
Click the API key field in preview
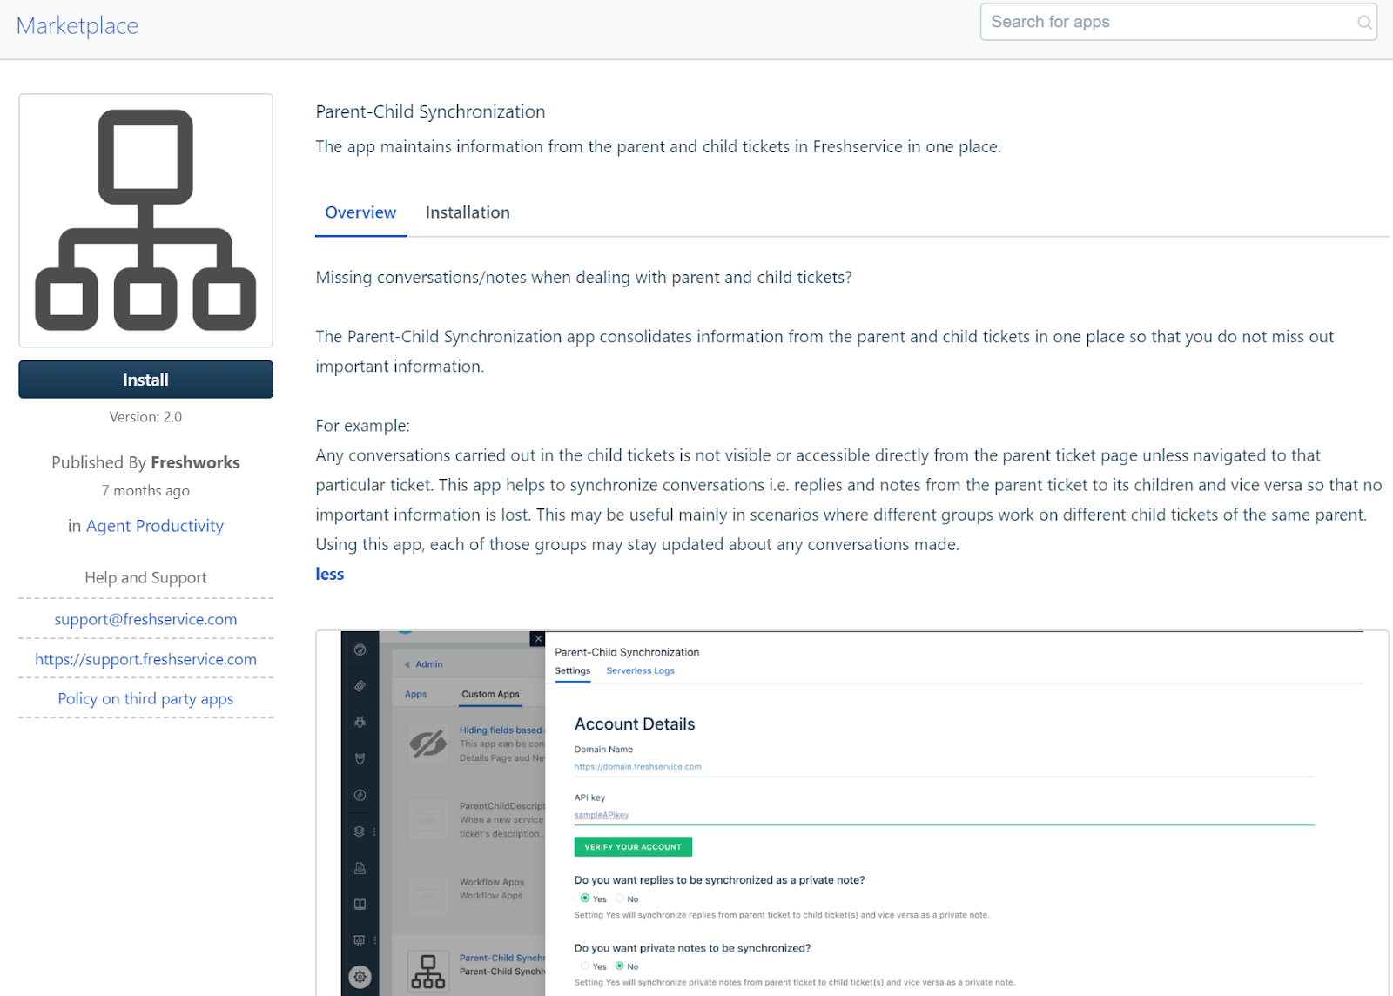click(x=944, y=815)
